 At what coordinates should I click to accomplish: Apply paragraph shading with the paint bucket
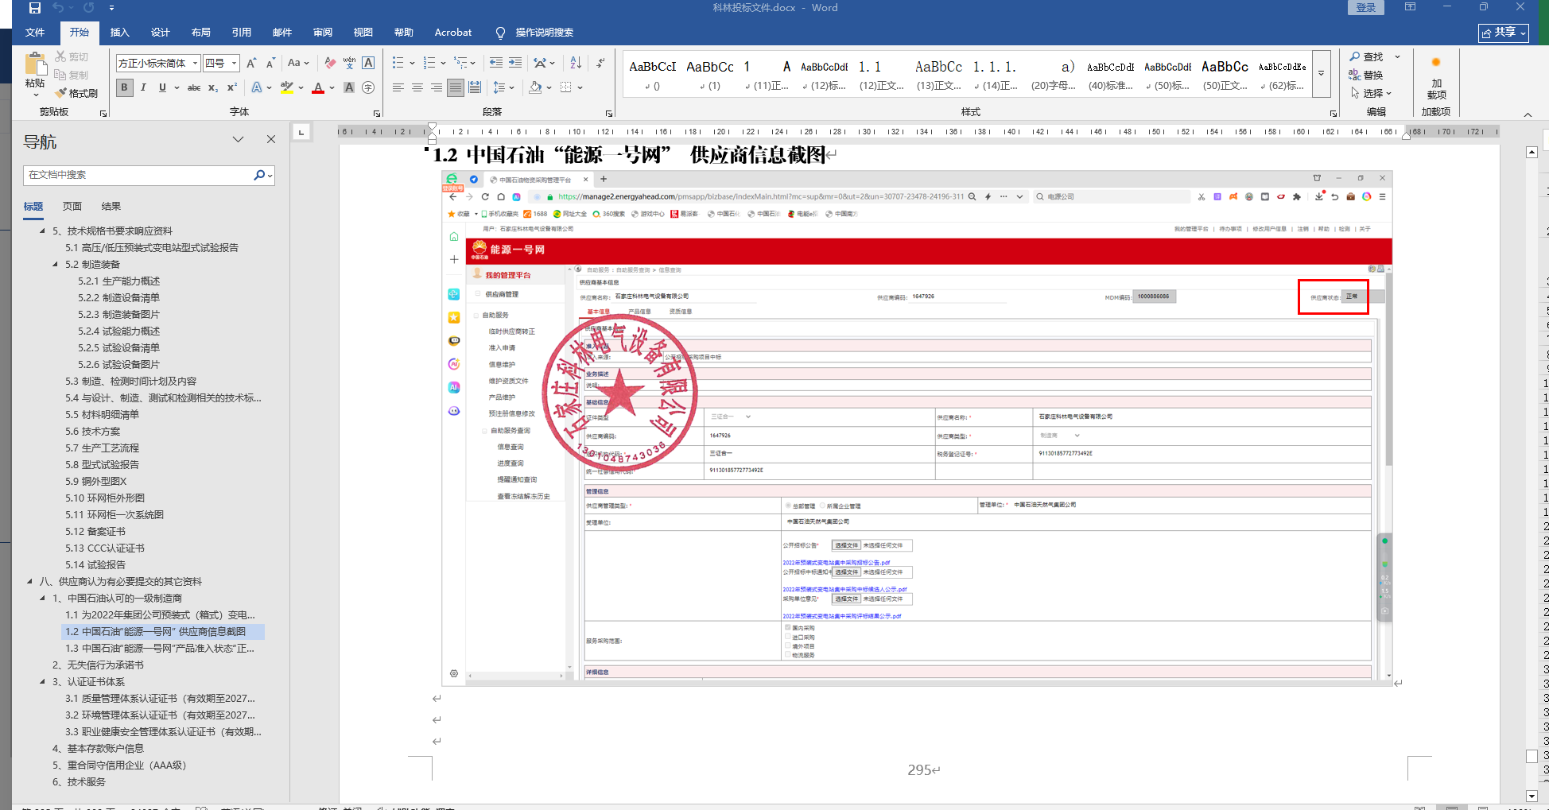[536, 87]
